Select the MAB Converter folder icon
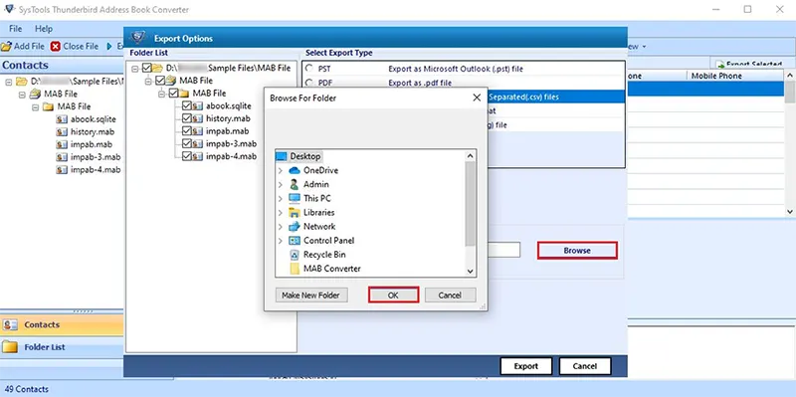Viewport: 796px width, 397px height. pos(295,269)
